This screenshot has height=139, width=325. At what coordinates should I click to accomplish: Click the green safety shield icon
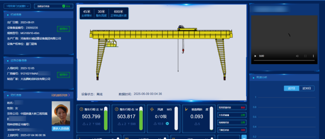63,6
